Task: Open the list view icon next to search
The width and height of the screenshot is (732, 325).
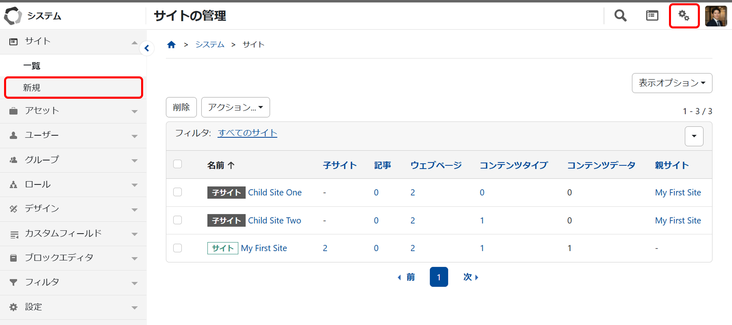Action: [x=652, y=15]
